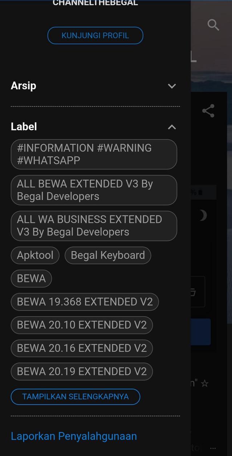
Task: Toggle dark mode with the moon icon
Action: point(202,215)
